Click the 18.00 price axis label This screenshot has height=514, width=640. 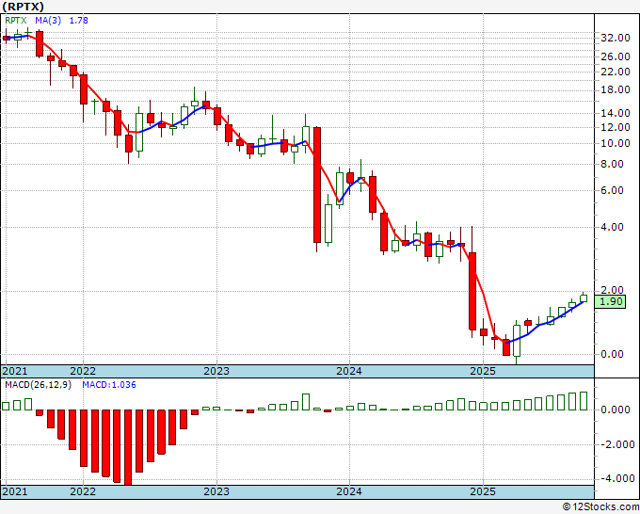616,90
